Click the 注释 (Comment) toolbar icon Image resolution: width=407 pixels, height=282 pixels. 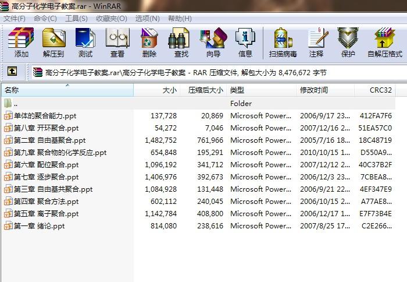coord(317,38)
